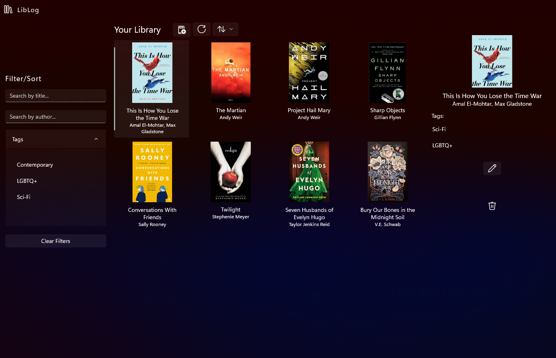This screenshot has height=358, width=556.
Task: Filter by LGBTQ+ tag in sidebar
Action: tap(27, 181)
